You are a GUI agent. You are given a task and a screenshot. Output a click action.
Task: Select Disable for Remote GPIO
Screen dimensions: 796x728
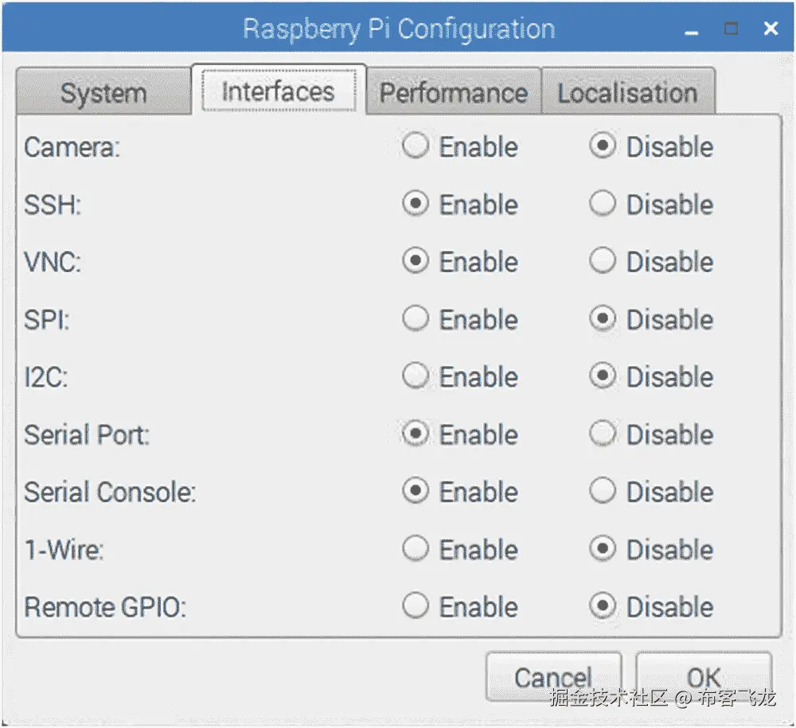point(603,606)
